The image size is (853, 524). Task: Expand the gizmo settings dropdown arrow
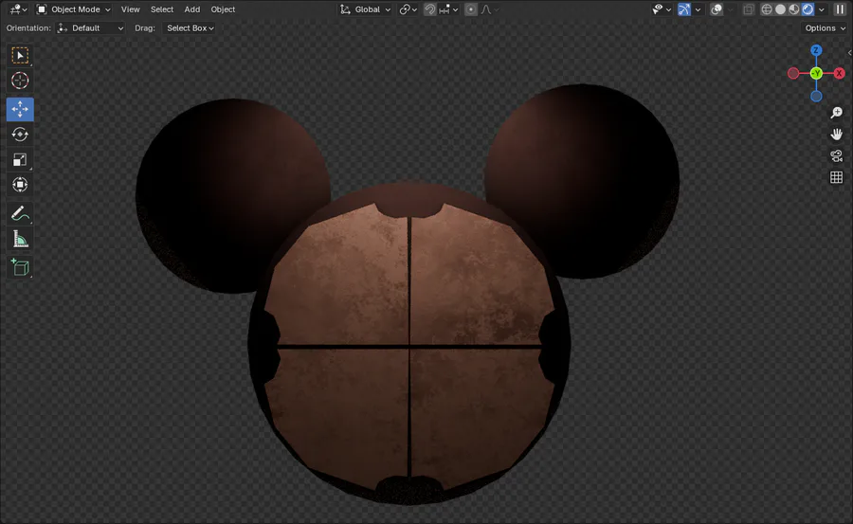pos(698,9)
